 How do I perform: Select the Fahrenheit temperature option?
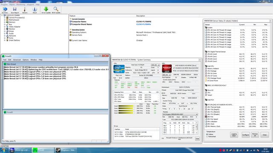[x=207, y=136]
